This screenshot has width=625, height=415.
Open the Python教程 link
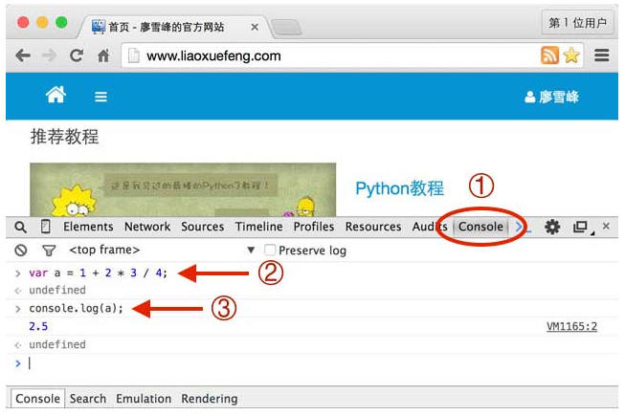point(399,188)
